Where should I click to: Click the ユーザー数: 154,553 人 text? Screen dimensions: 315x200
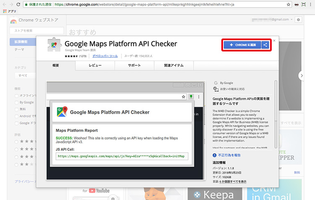pos(138,56)
